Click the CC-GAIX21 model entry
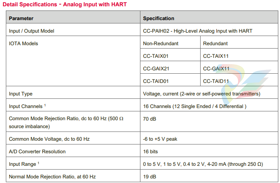This screenshot has height=183, width=280. click(x=157, y=69)
